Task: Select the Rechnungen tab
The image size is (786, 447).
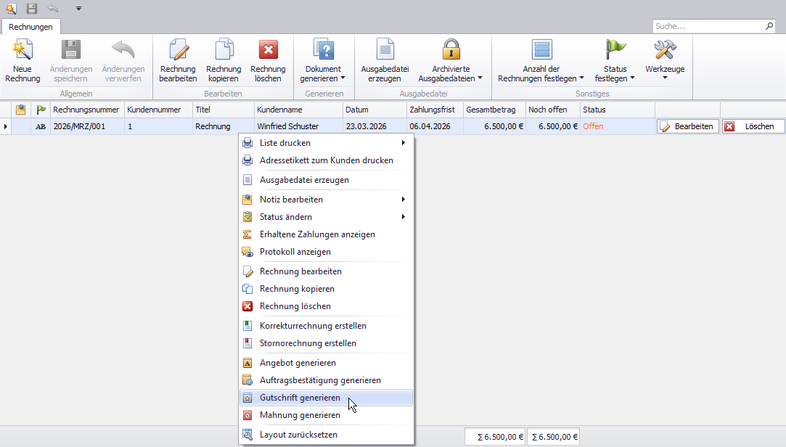Action: pyautogui.click(x=30, y=27)
